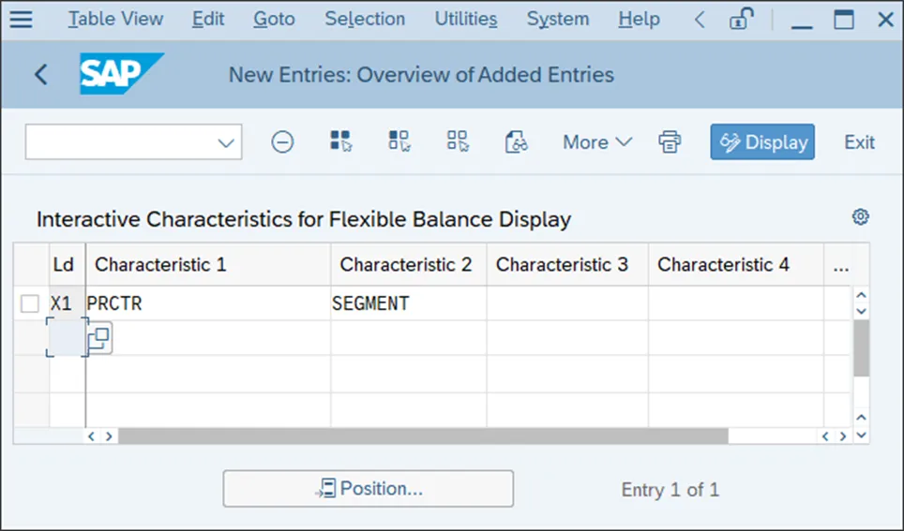Image resolution: width=904 pixels, height=531 pixels.
Task: Click the Select Block toolbar icon
Action: click(x=399, y=141)
